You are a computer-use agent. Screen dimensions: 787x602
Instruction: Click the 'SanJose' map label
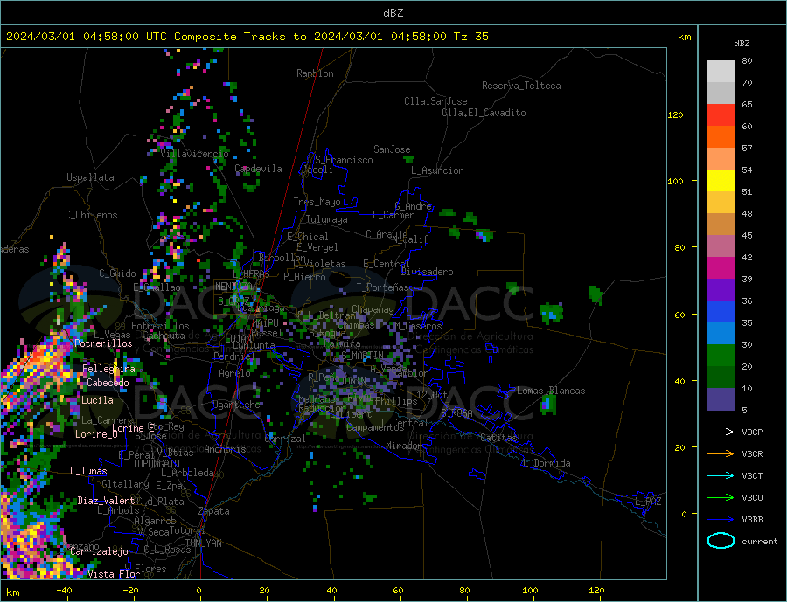coord(392,149)
